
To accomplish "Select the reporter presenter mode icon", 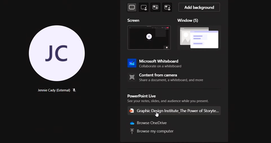I will tap(167, 7).
